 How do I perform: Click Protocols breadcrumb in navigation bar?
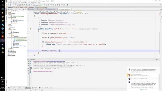click(31, 7)
